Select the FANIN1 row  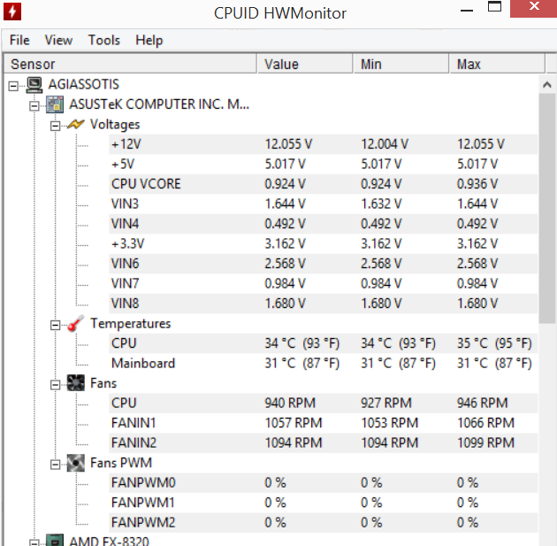tap(324, 423)
